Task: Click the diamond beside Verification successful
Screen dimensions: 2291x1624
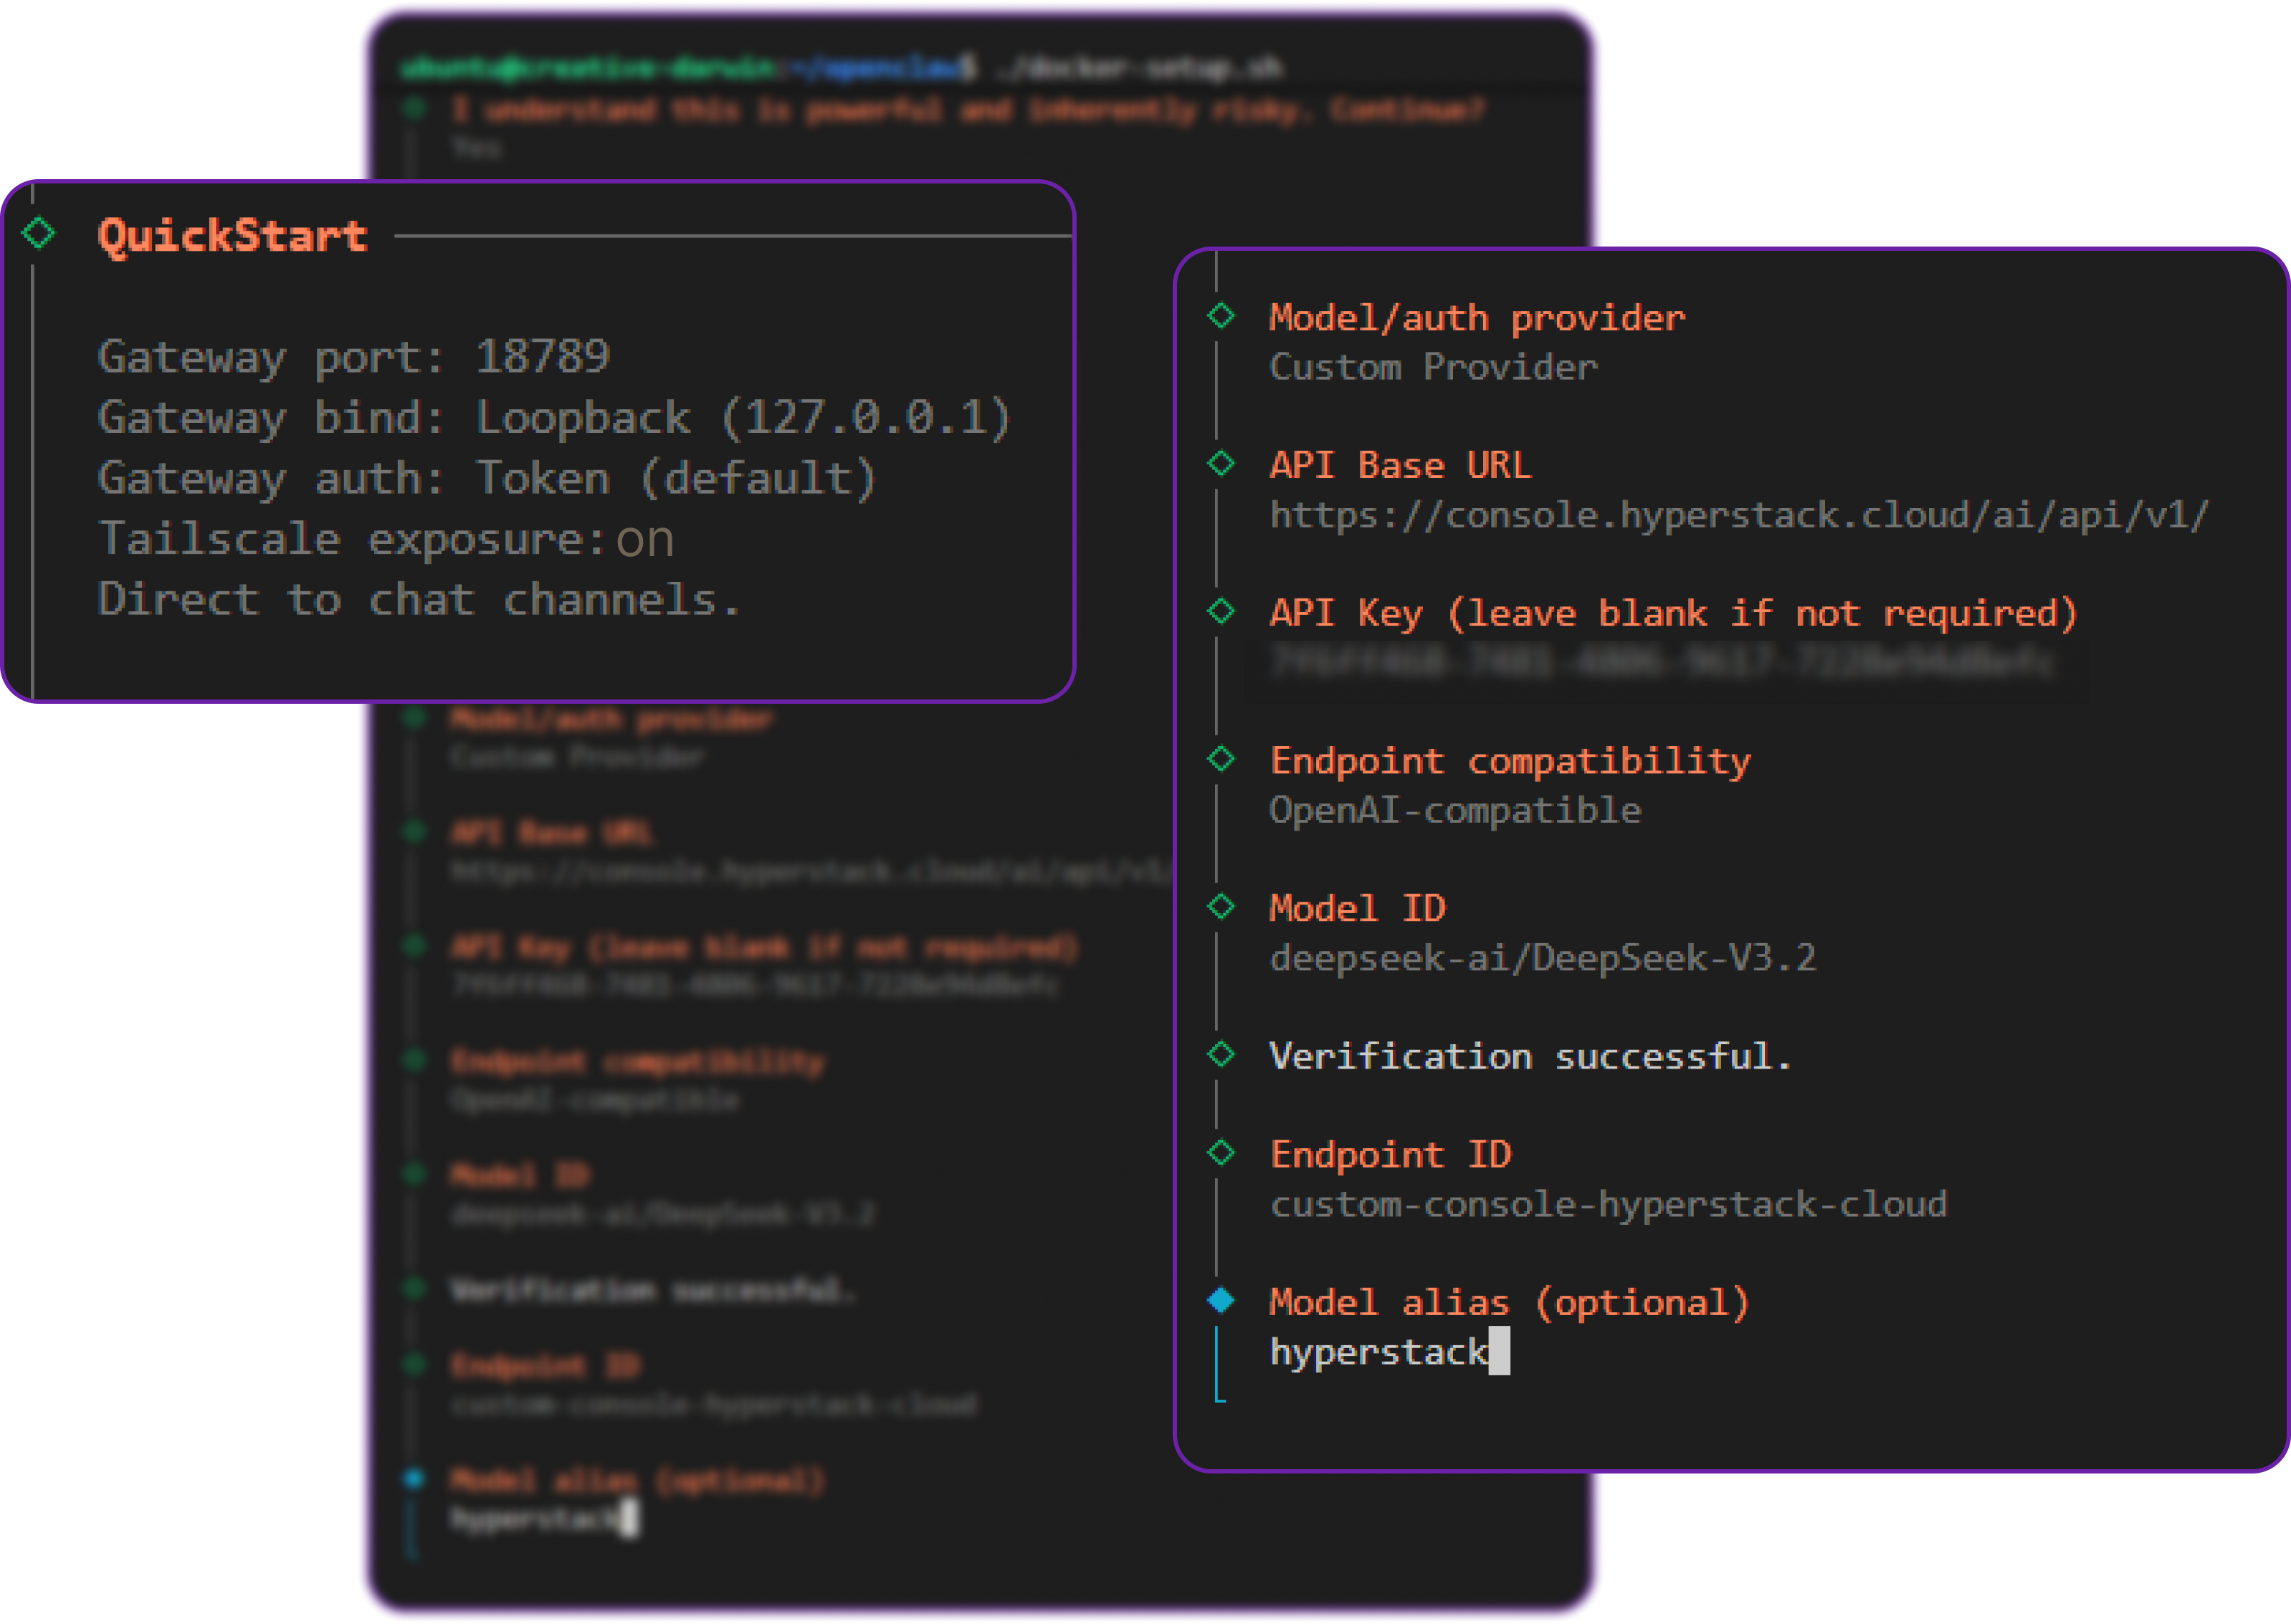Action: click(1221, 1054)
